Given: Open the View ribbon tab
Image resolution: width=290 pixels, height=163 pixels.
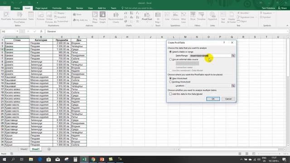Looking at the screenshot, I should pyautogui.click(x=91, y=8).
